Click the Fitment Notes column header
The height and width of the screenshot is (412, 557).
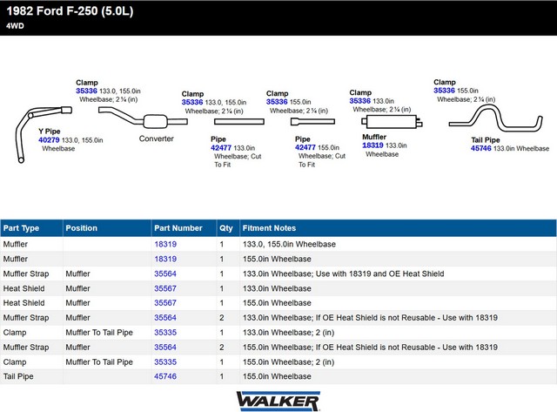click(x=399, y=228)
